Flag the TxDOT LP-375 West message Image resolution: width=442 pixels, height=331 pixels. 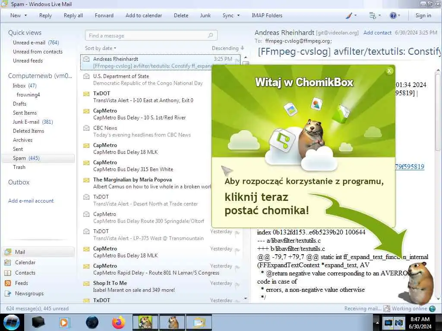[x=237, y=232]
